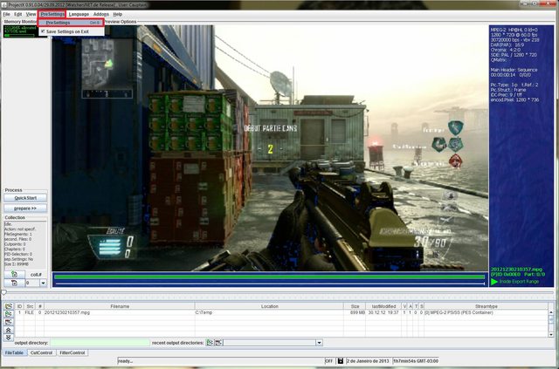Expand the recent output directories dropdown
Screen dimensions: 559x369
coord(319,343)
